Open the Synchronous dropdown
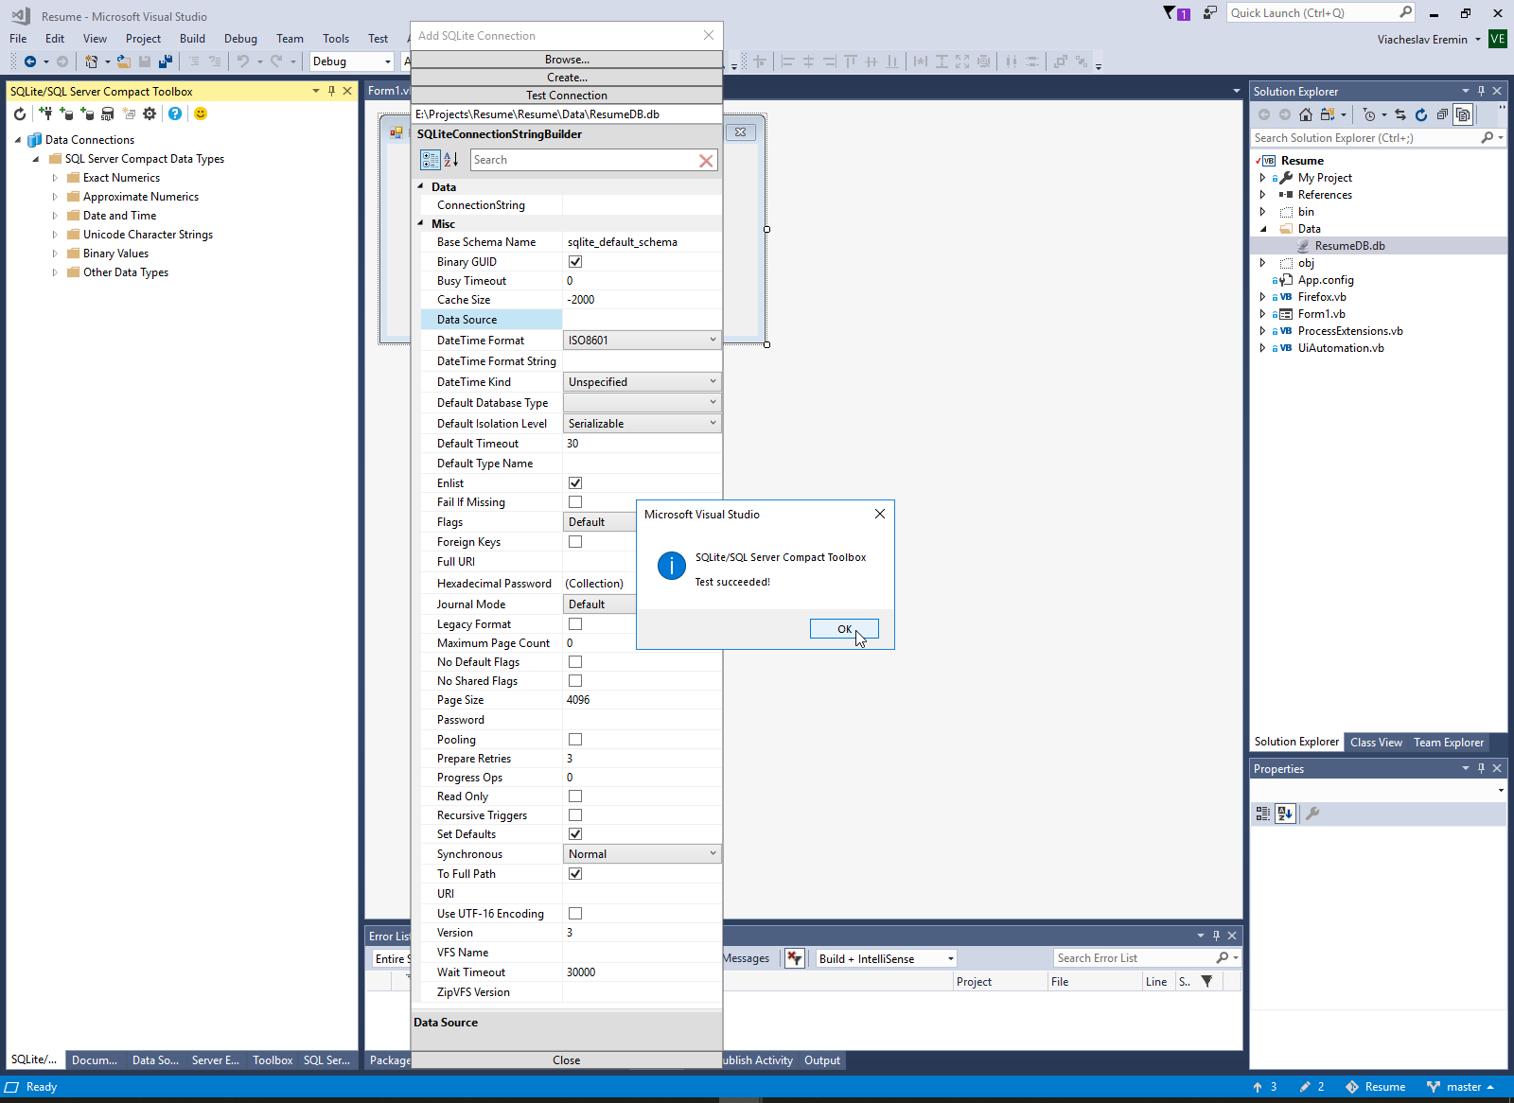This screenshot has width=1514, height=1103. pyautogui.click(x=643, y=854)
